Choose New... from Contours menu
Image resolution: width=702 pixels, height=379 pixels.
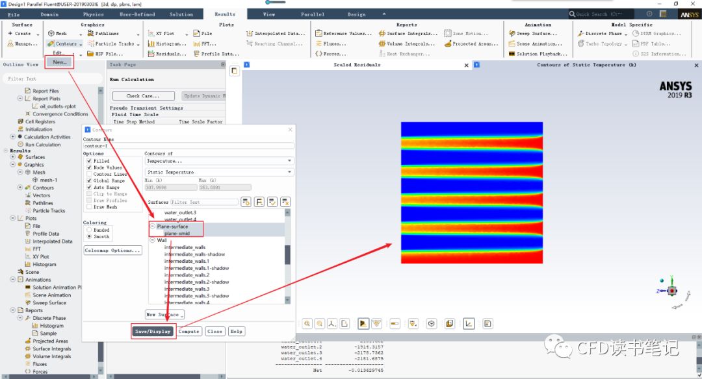click(x=59, y=62)
